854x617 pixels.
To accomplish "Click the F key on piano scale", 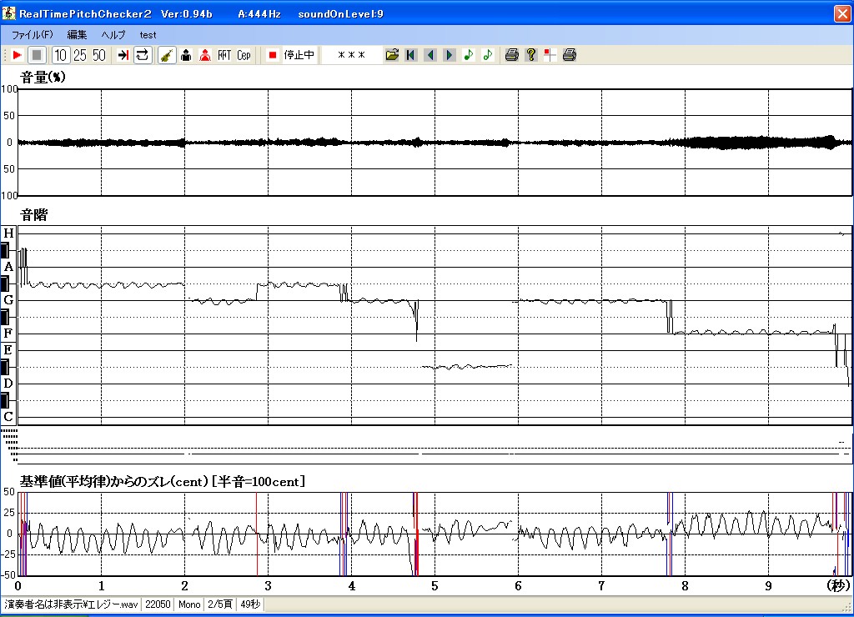I will (8, 333).
